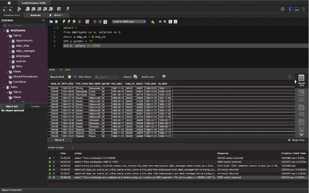Image resolution: width=309 pixels, height=193 pixels.
Task: Go to the Workbench home screen icon
Action: (9, 3)
